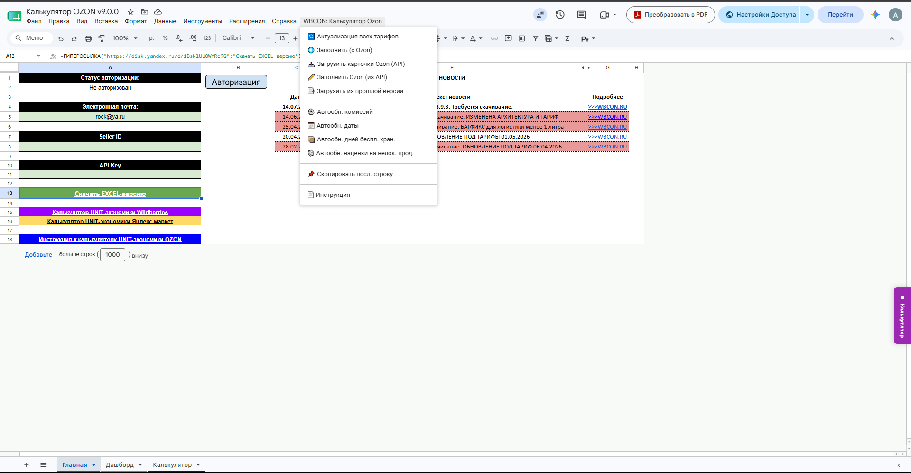Print the spreadsheet

pos(88,38)
